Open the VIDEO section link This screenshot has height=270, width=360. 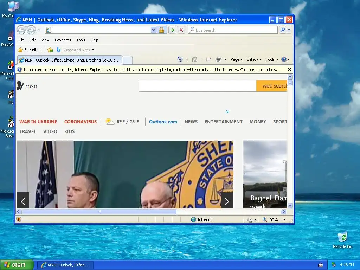[50, 131]
